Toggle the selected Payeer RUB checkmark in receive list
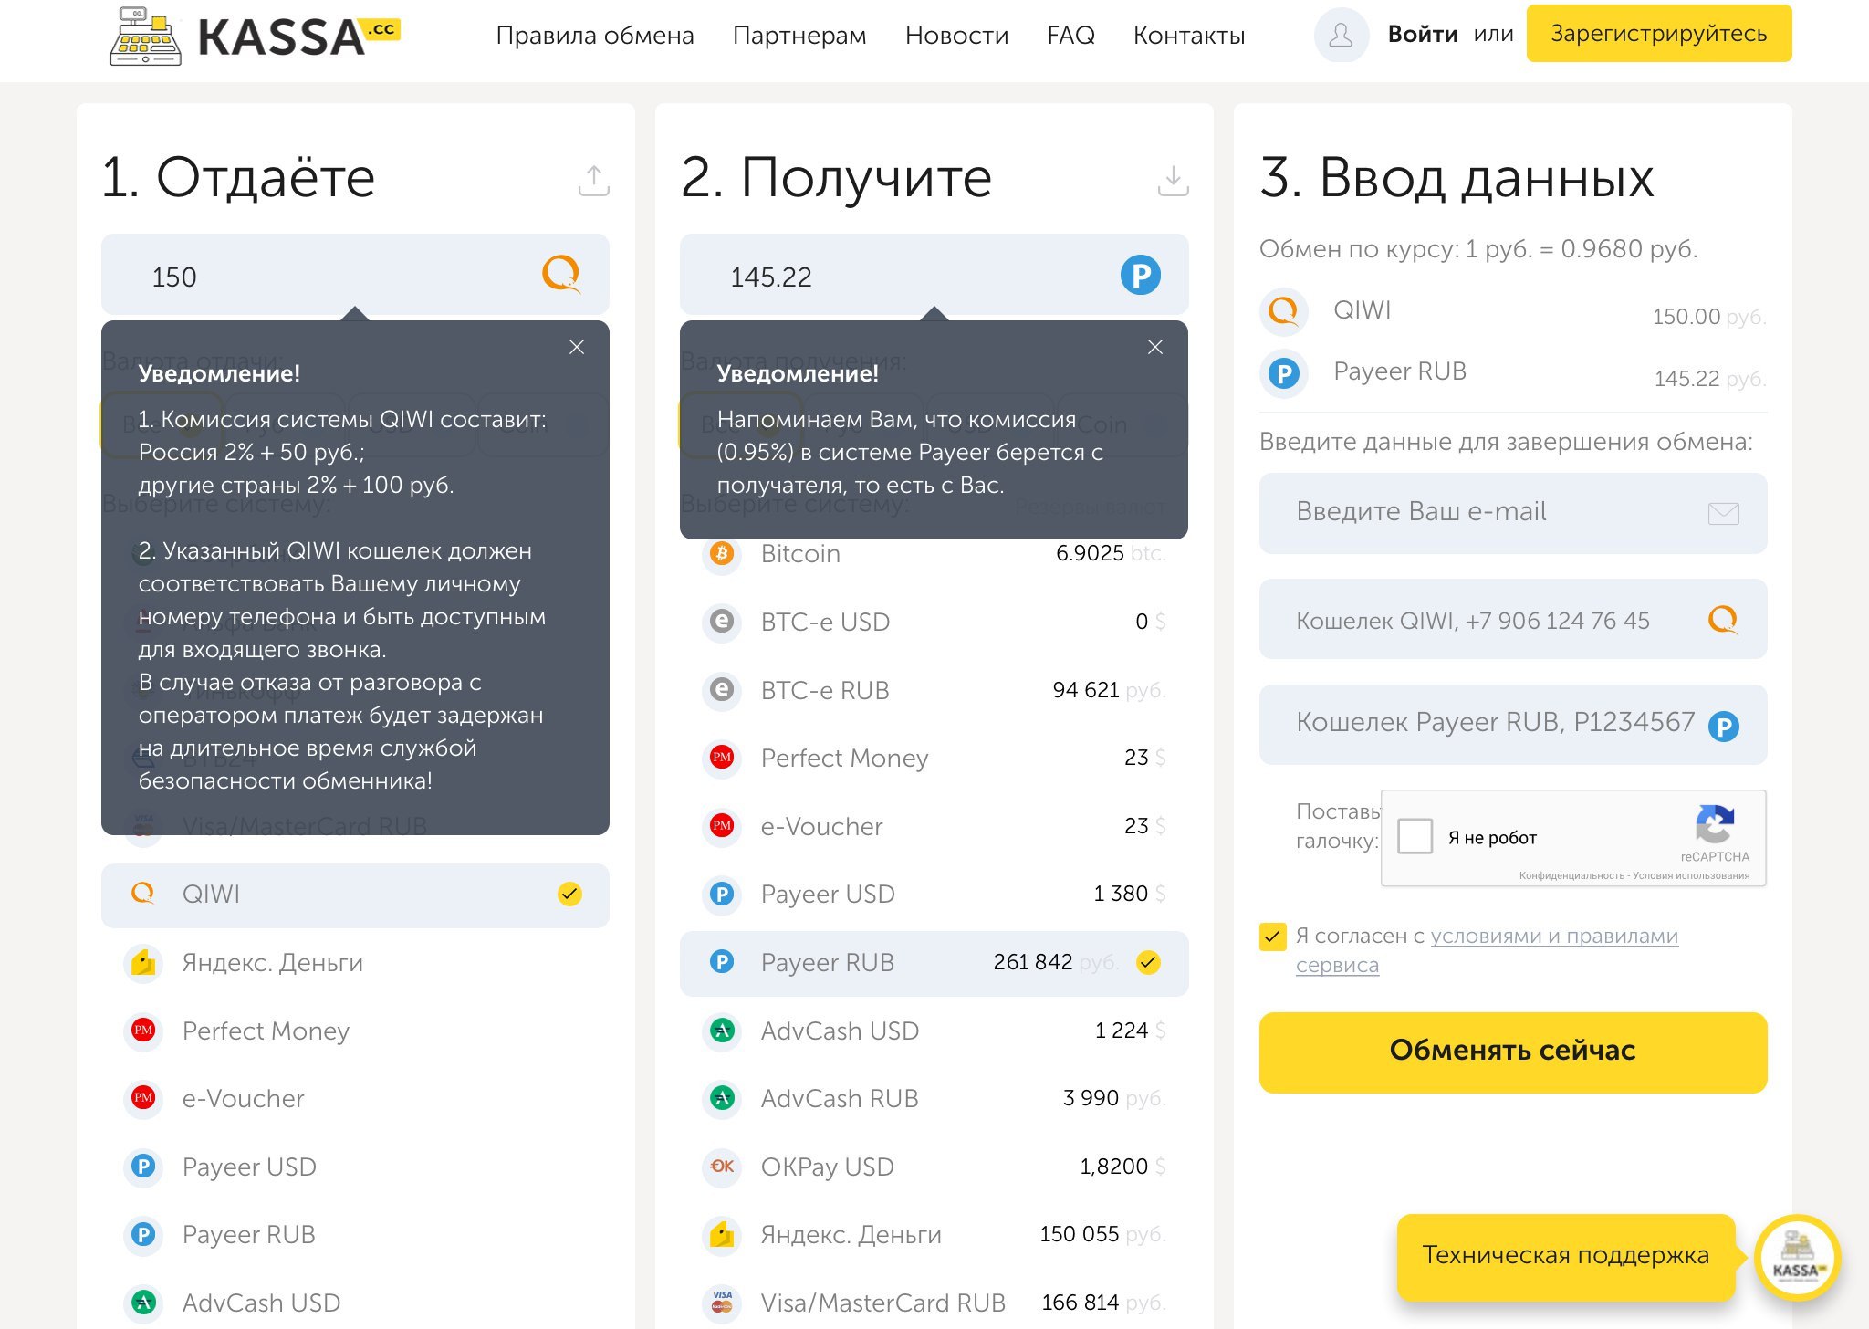 1148,962
